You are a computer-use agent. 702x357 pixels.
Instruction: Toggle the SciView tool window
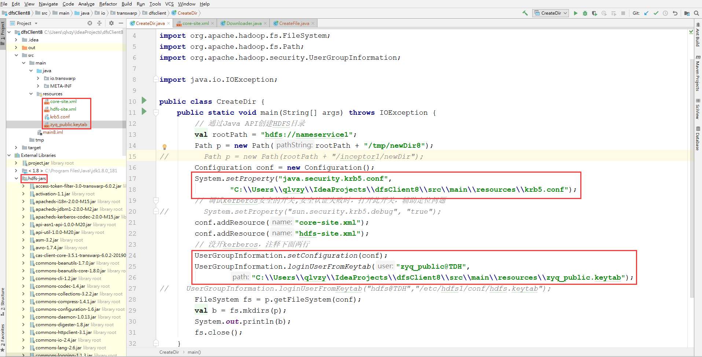pos(698,109)
